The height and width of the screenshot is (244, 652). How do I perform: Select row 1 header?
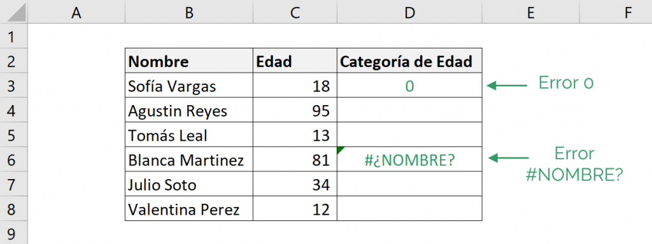[14, 36]
